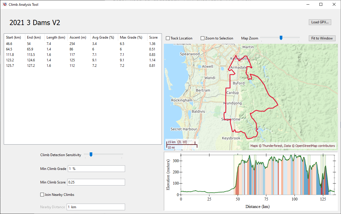Viewport: 341px width, 214px height.
Task: Enable Zoom to Selection
Action: [202, 38]
